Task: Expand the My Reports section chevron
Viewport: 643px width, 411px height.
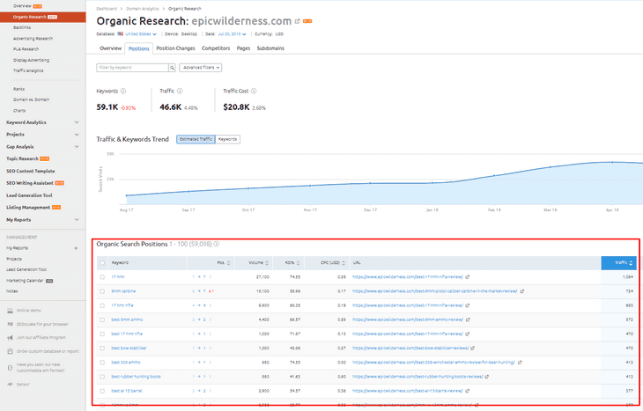Action: (x=77, y=220)
